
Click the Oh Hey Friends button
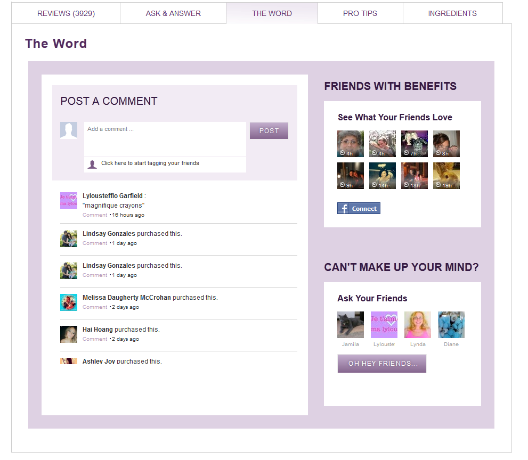pyautogui.click(x=381, y=364)
